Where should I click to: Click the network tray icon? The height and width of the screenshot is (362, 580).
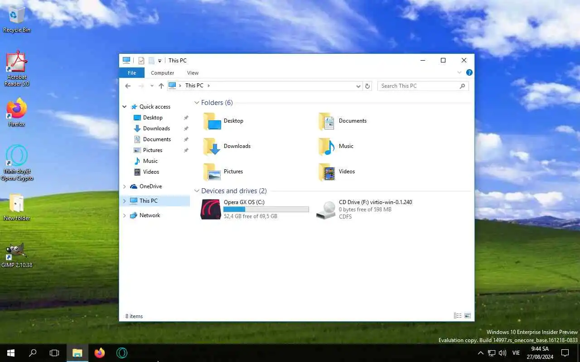pos(492,353)
